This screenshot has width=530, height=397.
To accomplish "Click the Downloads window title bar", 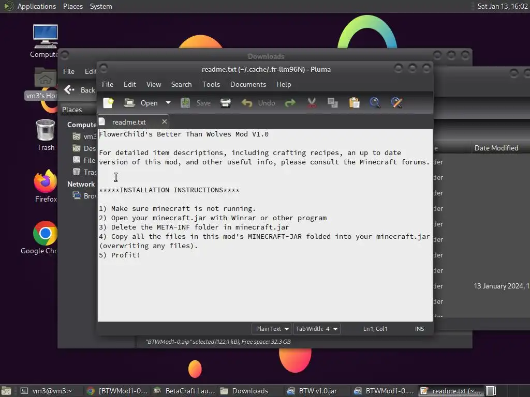I will 266,56.
